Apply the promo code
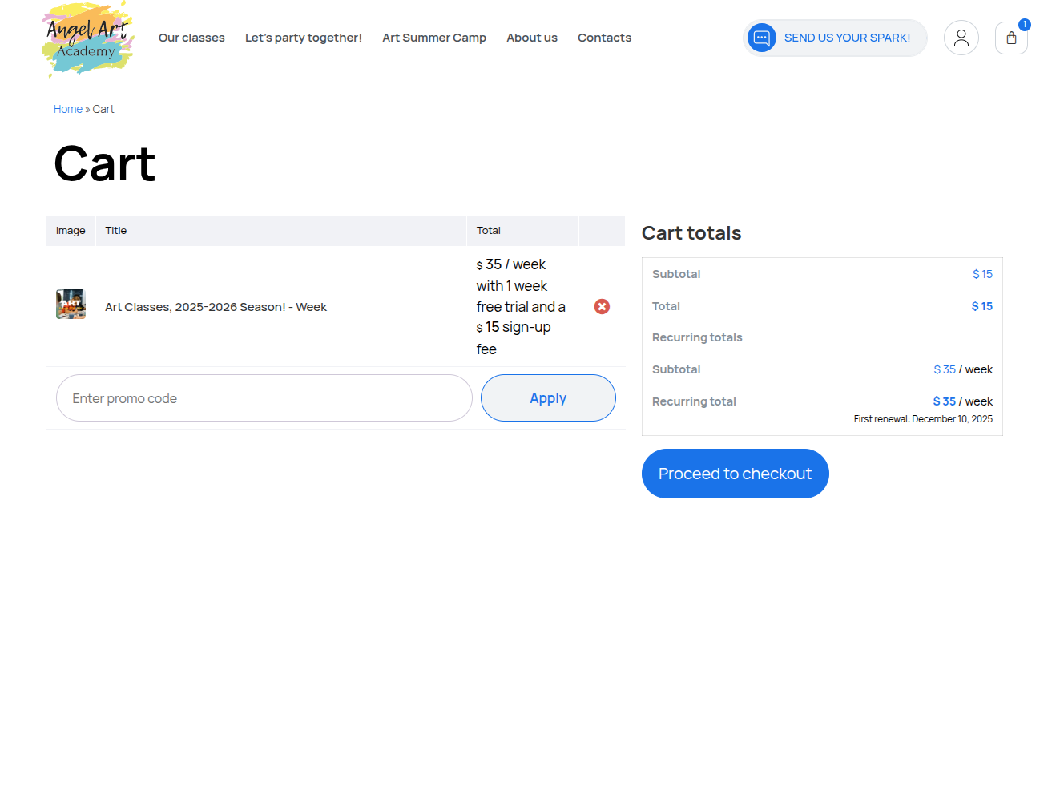Screen dimensions: 1064x803 coord(548,398)
